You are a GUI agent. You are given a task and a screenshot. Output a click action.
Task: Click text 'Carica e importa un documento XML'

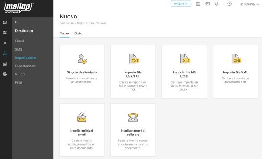(x=235, y=80)
